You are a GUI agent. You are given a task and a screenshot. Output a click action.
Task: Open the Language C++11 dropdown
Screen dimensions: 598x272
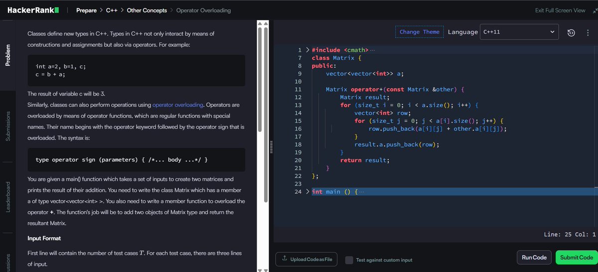coord(519,32)
